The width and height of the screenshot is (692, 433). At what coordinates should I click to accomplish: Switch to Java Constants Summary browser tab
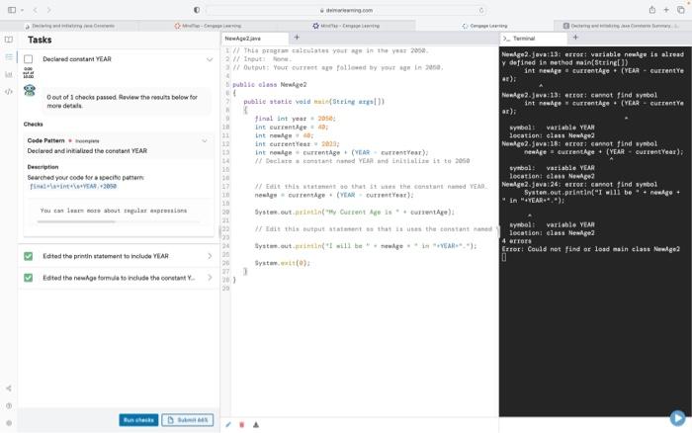tap(622, 26)
